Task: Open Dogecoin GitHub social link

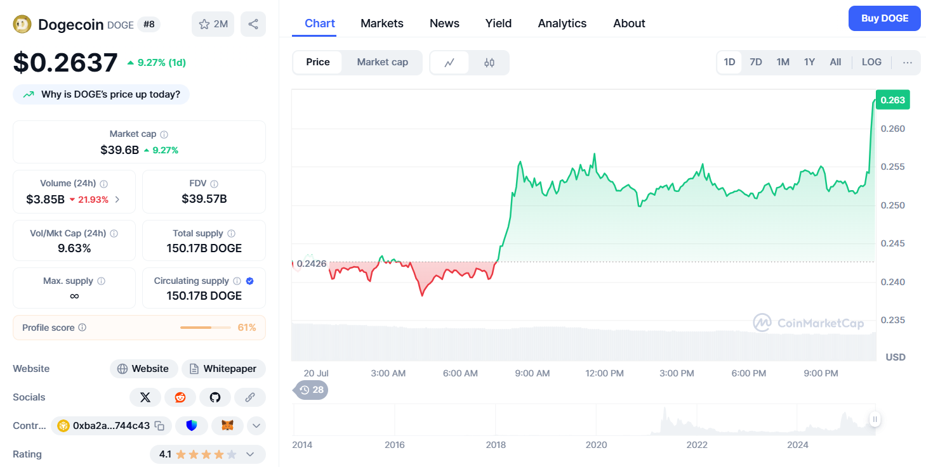Action: pyautogui.click(x=215, y=397)
